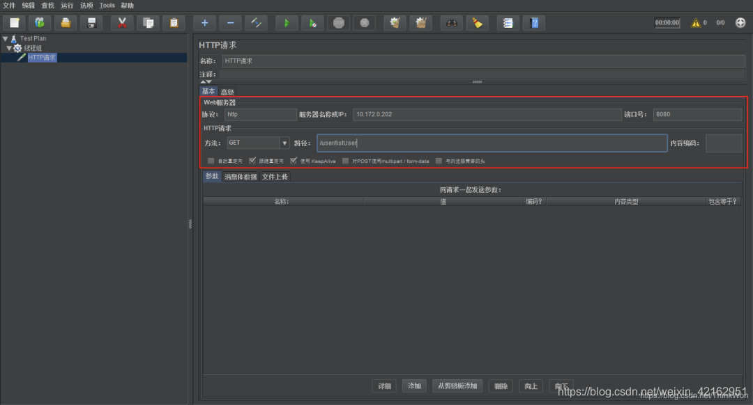Click the Clear results icon
Viewport: 753px width, 405px height.
(395, 22)
